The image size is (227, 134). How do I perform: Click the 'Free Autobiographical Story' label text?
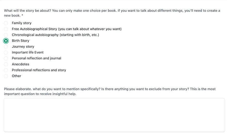tap(67, 29)
